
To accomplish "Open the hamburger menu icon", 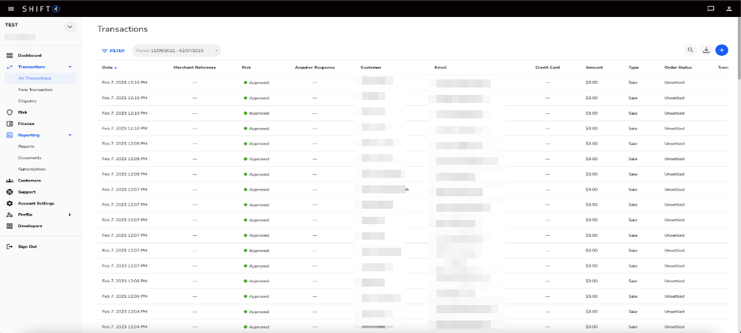I will tap(10, 9).
